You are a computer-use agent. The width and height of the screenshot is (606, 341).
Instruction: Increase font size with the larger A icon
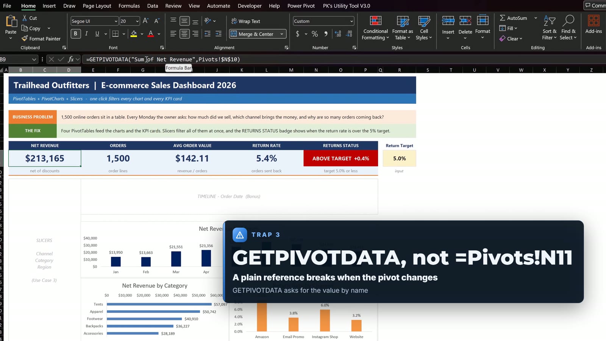pos(145,21)
